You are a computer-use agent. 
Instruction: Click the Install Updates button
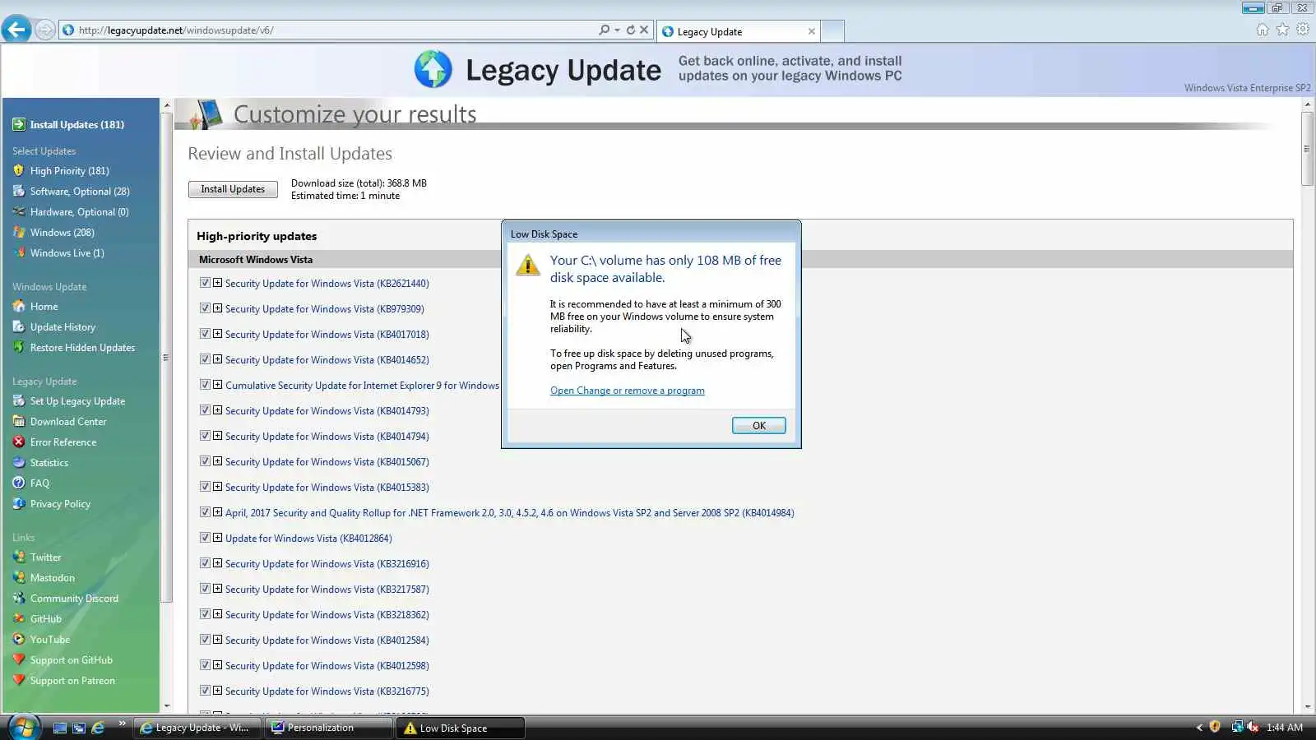click(233, 189)
